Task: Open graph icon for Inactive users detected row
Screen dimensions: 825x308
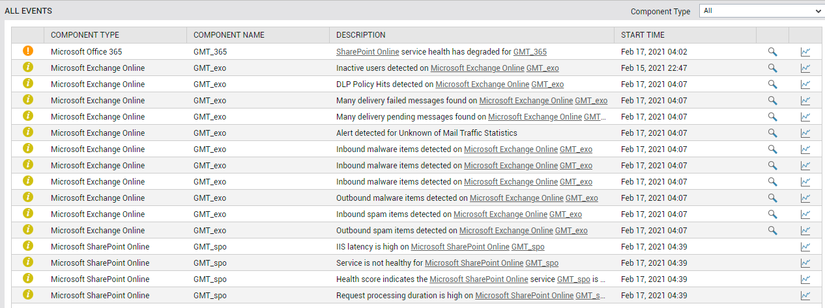Action: point(805,68)
